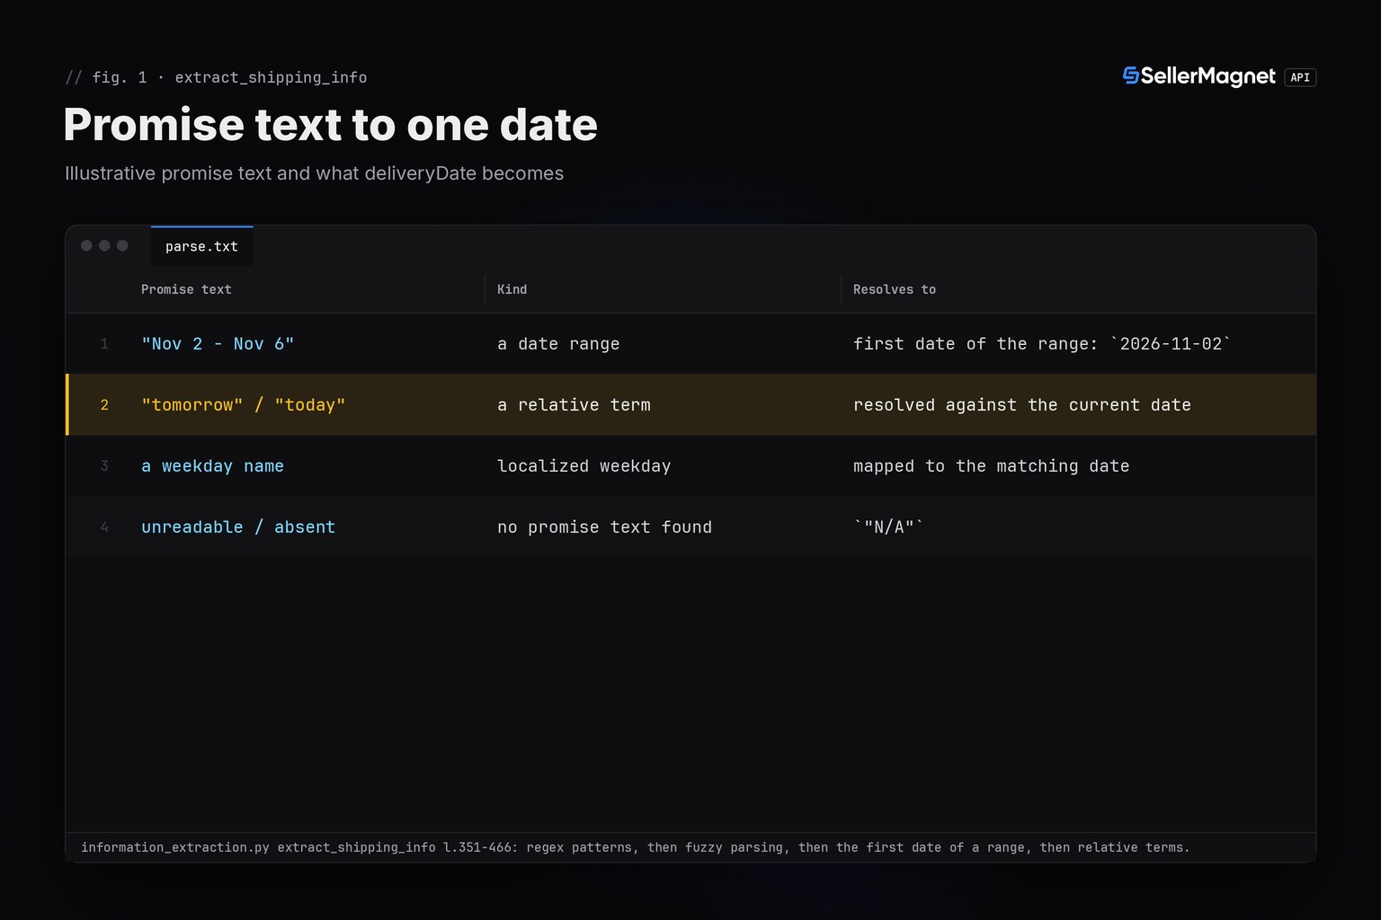1381x920 pixels.
Task: Click the "localized weekday" cell
Action: tap(584, 466)
